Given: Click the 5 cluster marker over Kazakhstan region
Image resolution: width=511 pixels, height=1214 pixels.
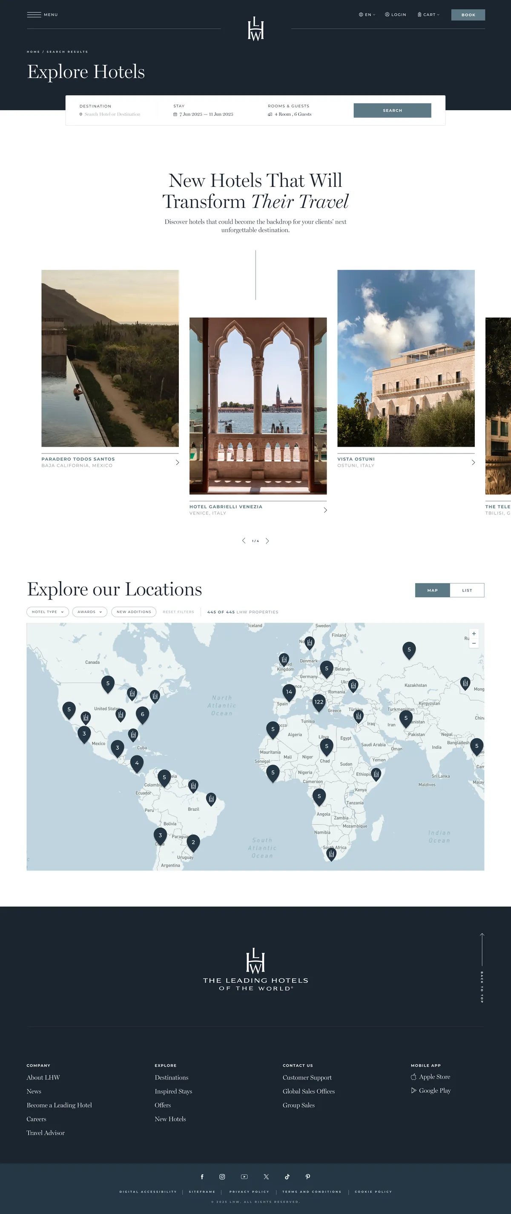Looking at the screenshot, I should (x=409, y=650).
